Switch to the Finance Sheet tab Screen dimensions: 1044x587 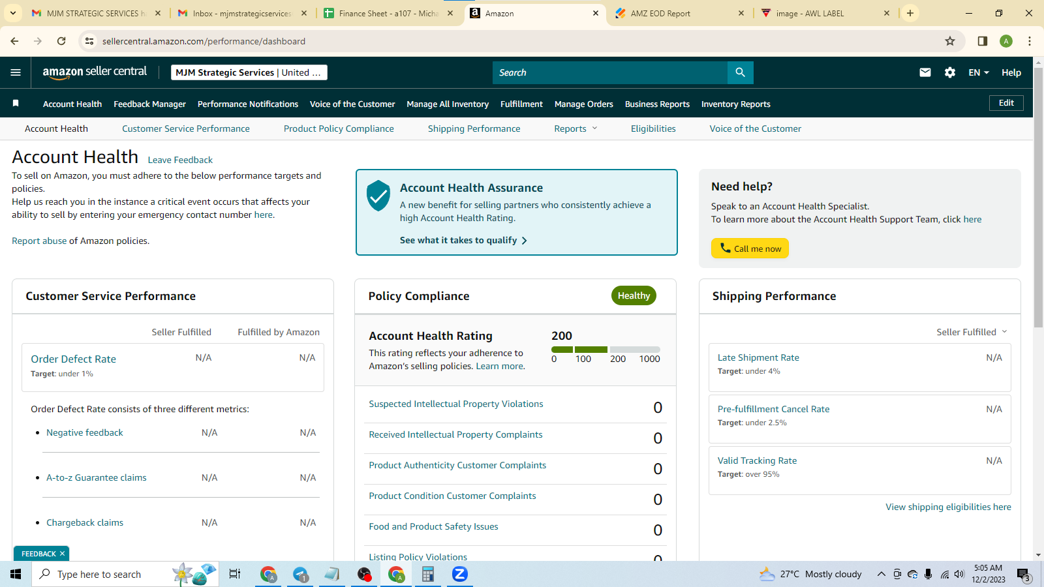pyautogui.click(x=389, y=13)
